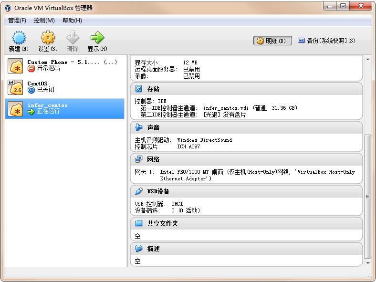Click the 12 MB video memory value

pos(190,63)
